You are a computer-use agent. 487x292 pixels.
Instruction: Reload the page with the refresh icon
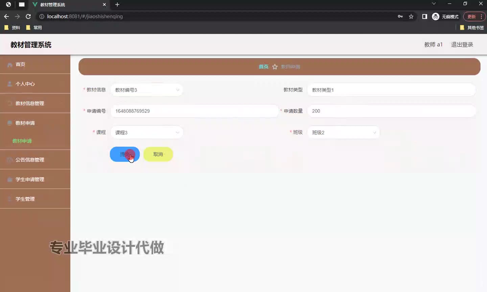tap(28, 17)
